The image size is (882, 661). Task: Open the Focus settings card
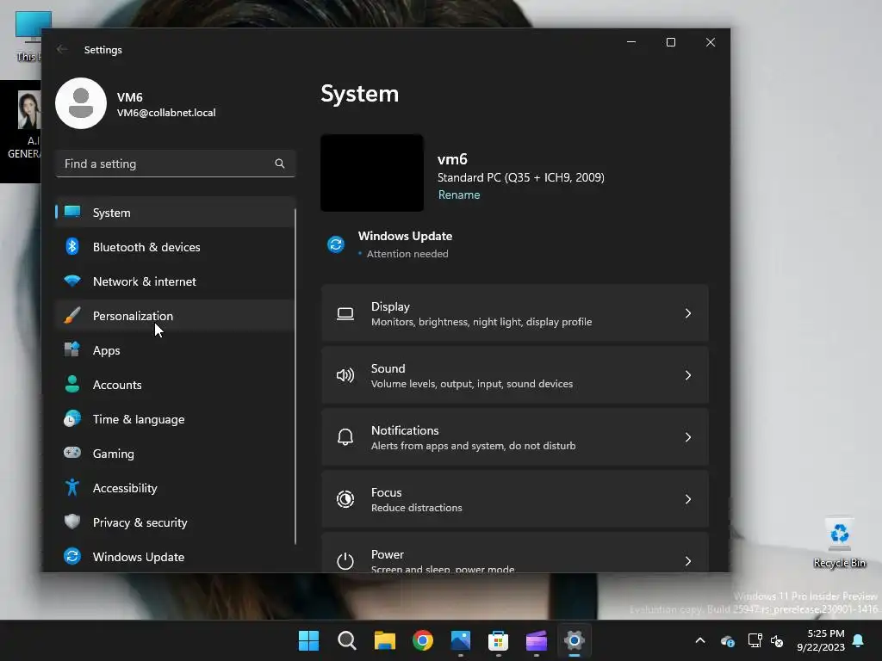click(515, 499)
